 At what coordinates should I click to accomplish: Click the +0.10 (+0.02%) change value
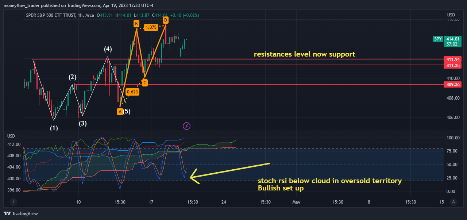click(185, 15)
